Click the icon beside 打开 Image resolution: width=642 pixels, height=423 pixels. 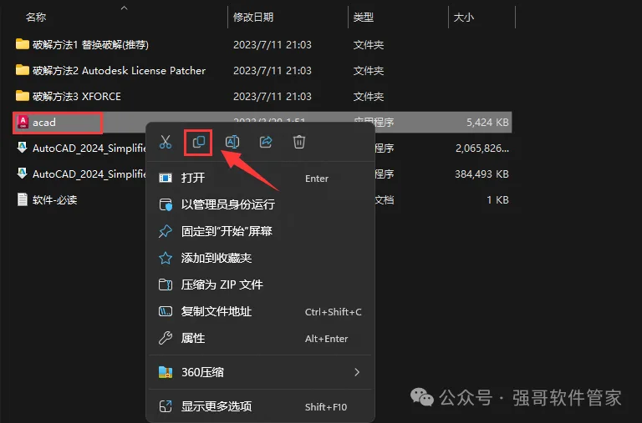pyautogui.click(x=166, y=178)
